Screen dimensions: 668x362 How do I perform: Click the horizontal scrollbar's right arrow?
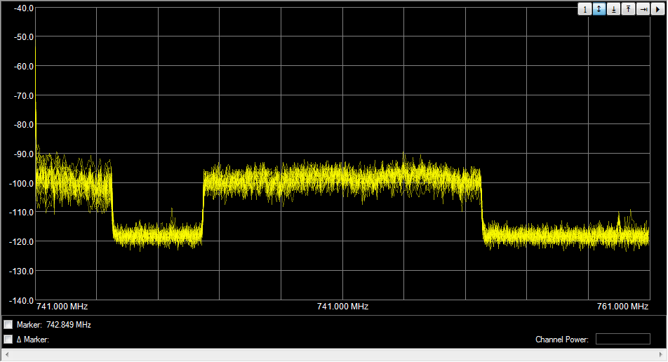pos(662,356)
